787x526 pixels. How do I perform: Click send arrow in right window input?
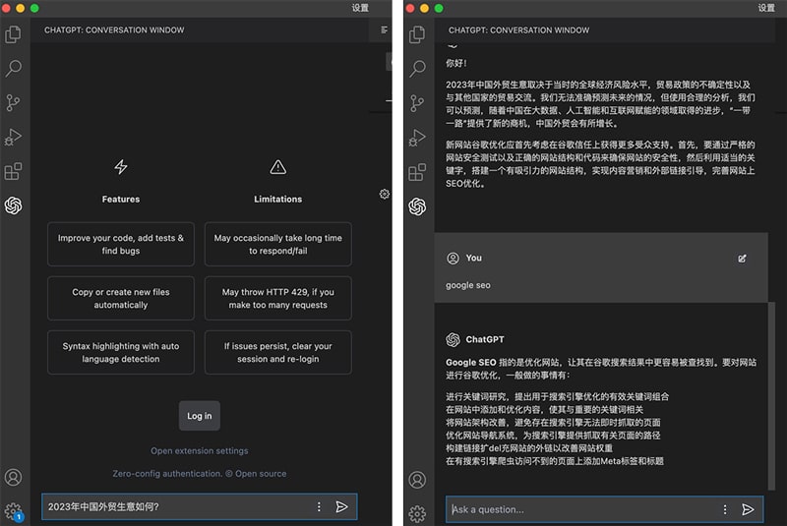[x=748, y=509]
